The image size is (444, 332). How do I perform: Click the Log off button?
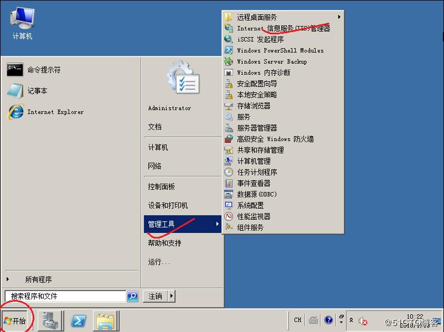tap(155, 296)
